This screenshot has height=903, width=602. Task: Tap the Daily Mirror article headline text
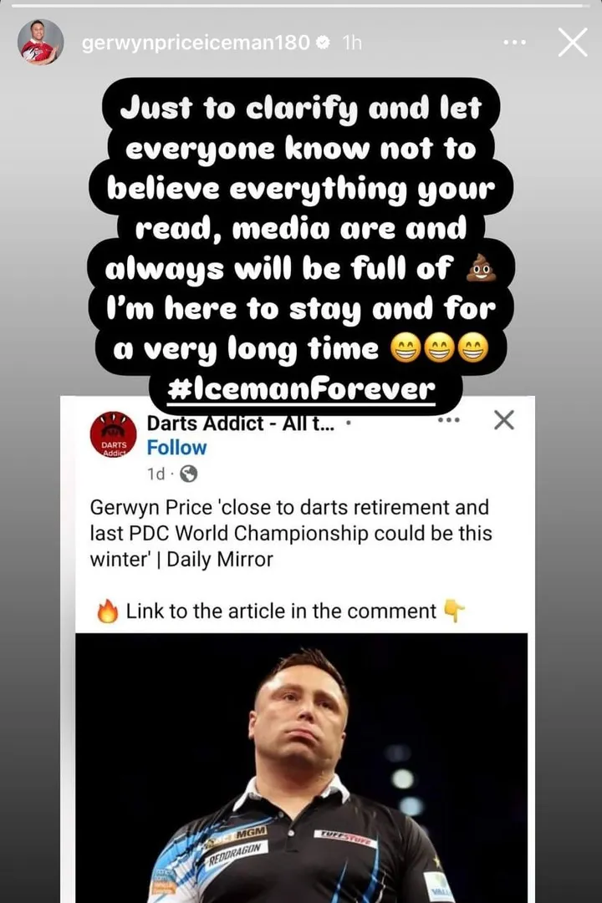point(291,533)
